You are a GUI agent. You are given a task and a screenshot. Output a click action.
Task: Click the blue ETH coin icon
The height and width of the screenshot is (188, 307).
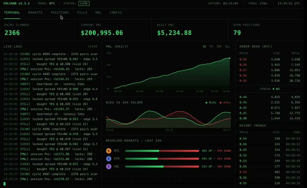tap(108, 159)
